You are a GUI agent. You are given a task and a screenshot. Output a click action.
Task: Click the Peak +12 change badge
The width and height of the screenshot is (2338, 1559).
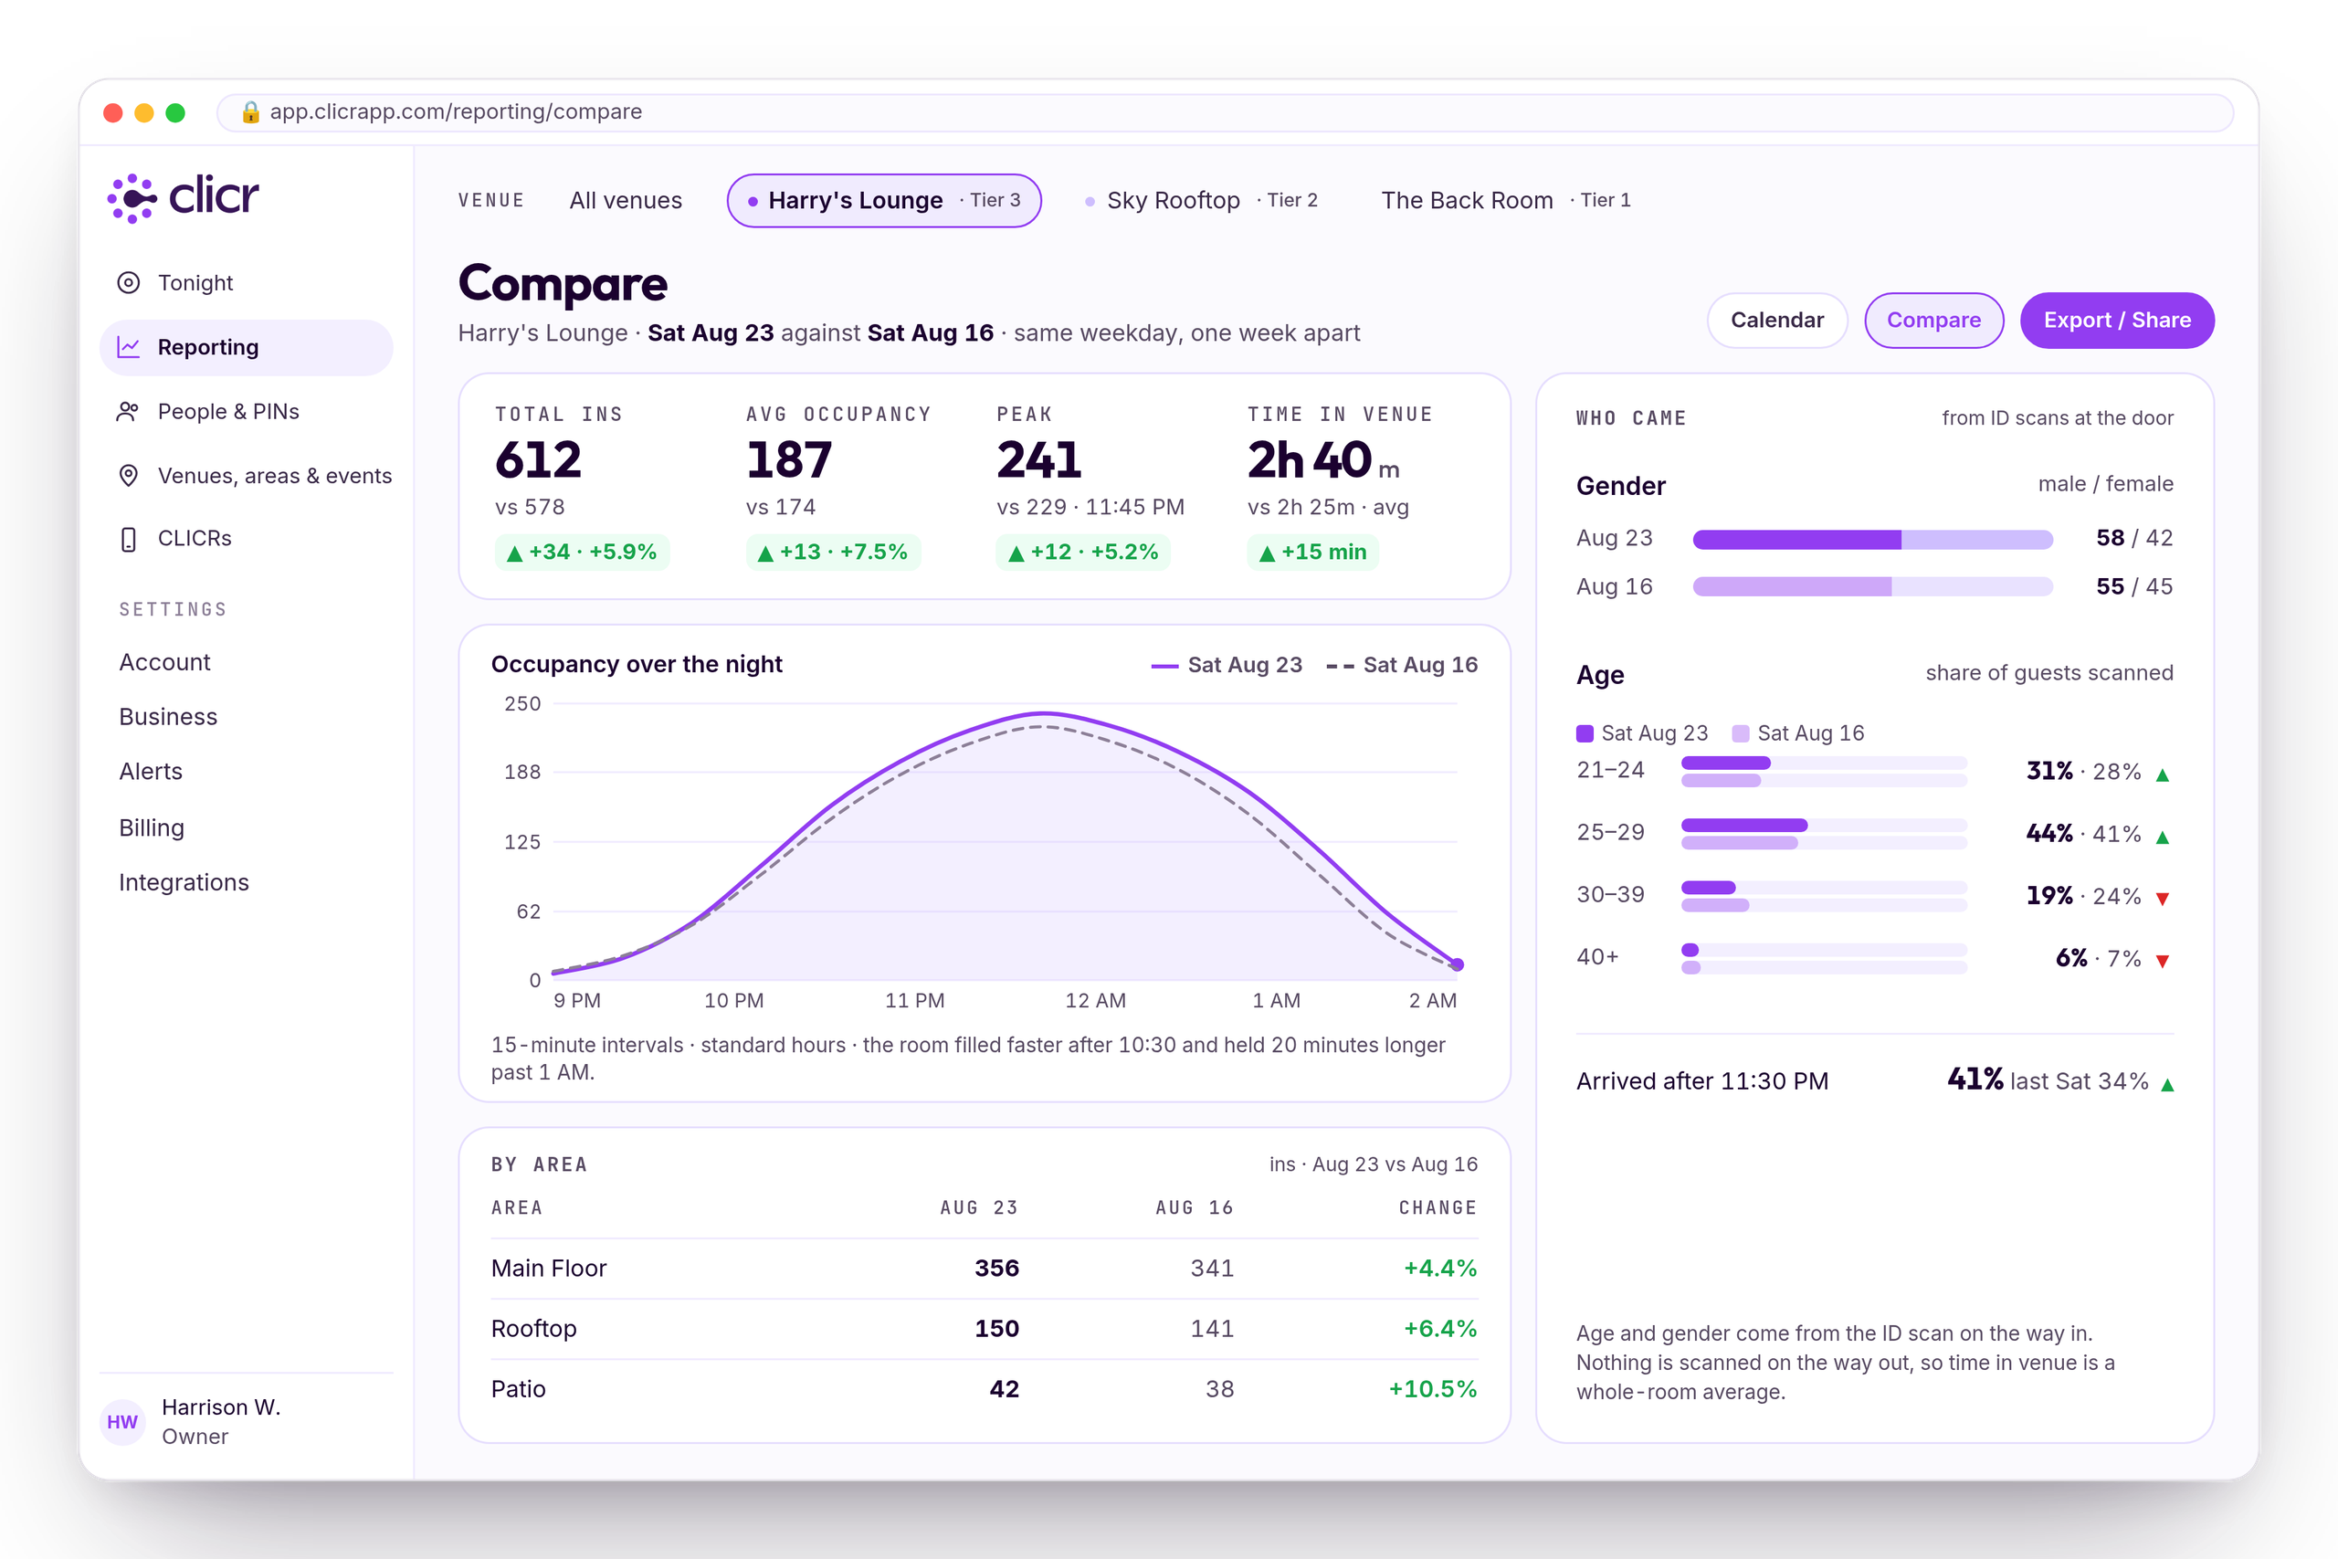tap(1083, 553)
